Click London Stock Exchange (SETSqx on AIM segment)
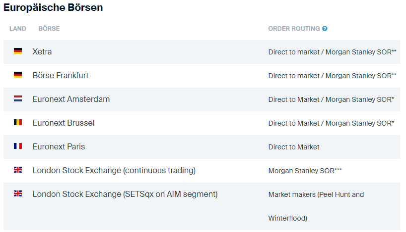 [x=125, y=194]
